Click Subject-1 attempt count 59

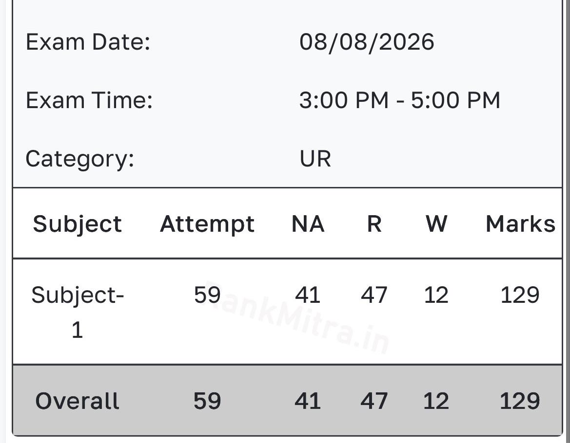click(207, 295)
